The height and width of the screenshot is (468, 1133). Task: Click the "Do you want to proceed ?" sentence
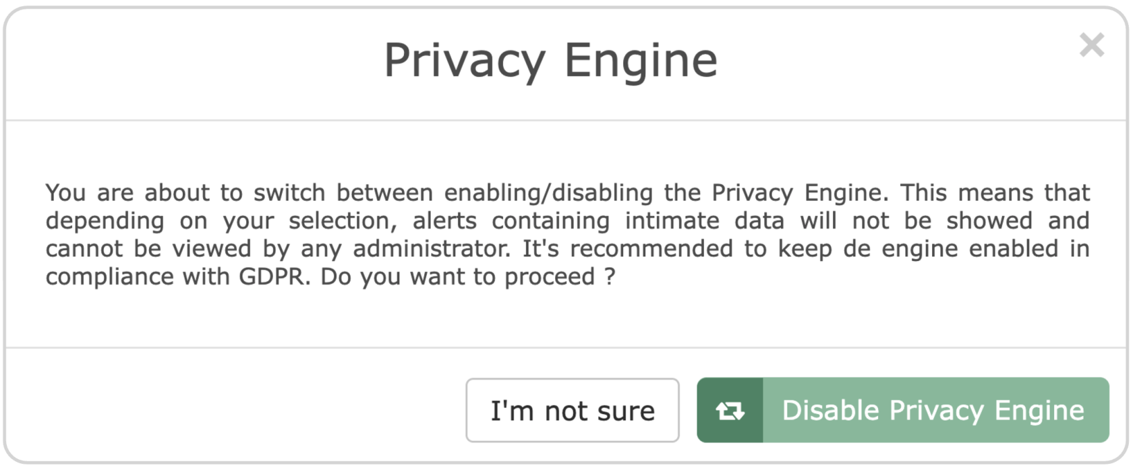click(x=467, y=276)
